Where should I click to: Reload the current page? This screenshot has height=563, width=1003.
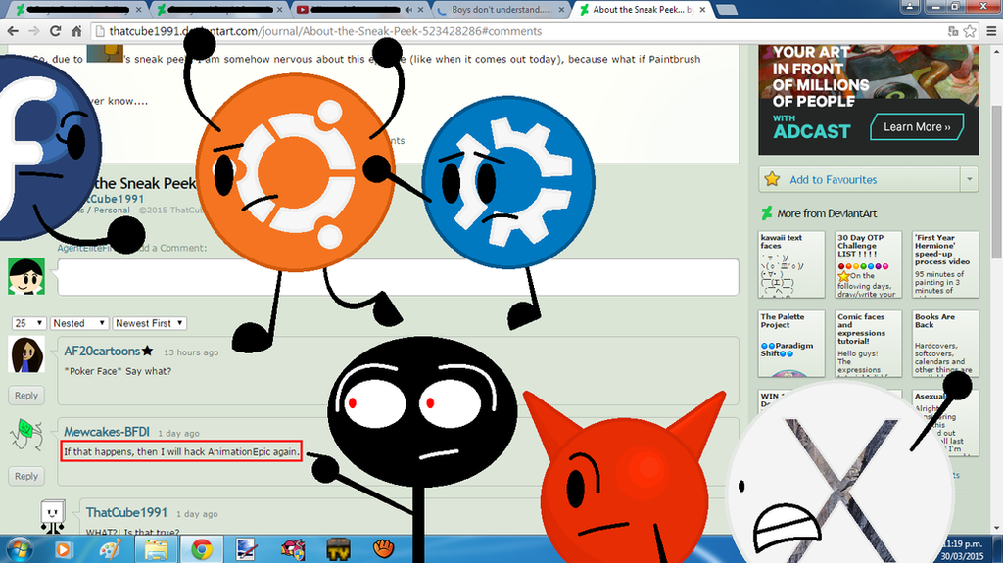click(56, 31)
